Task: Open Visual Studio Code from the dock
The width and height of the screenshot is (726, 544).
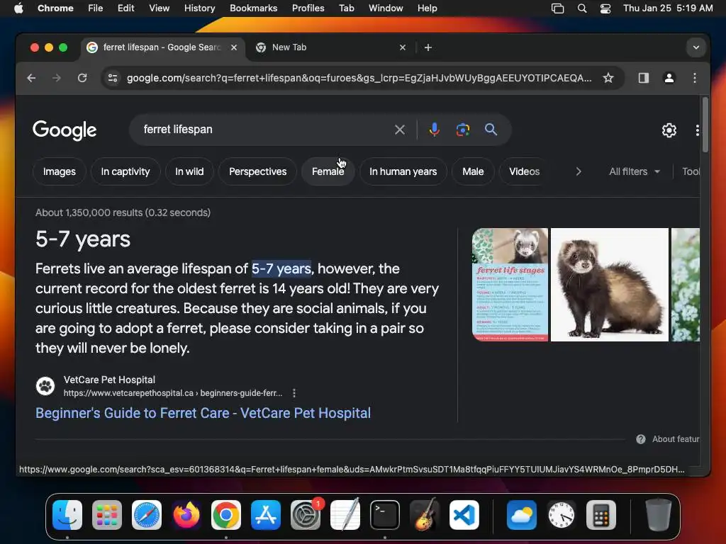Action: 464,515
